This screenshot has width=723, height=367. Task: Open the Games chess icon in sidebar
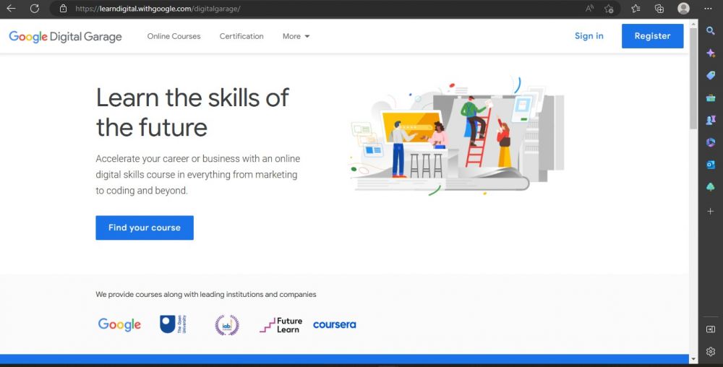(x=711, y=120)
